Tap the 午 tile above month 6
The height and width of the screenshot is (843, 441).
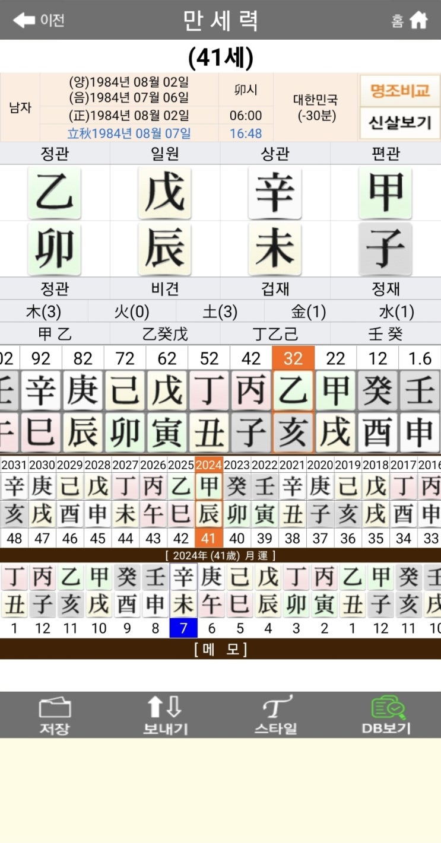211,605
